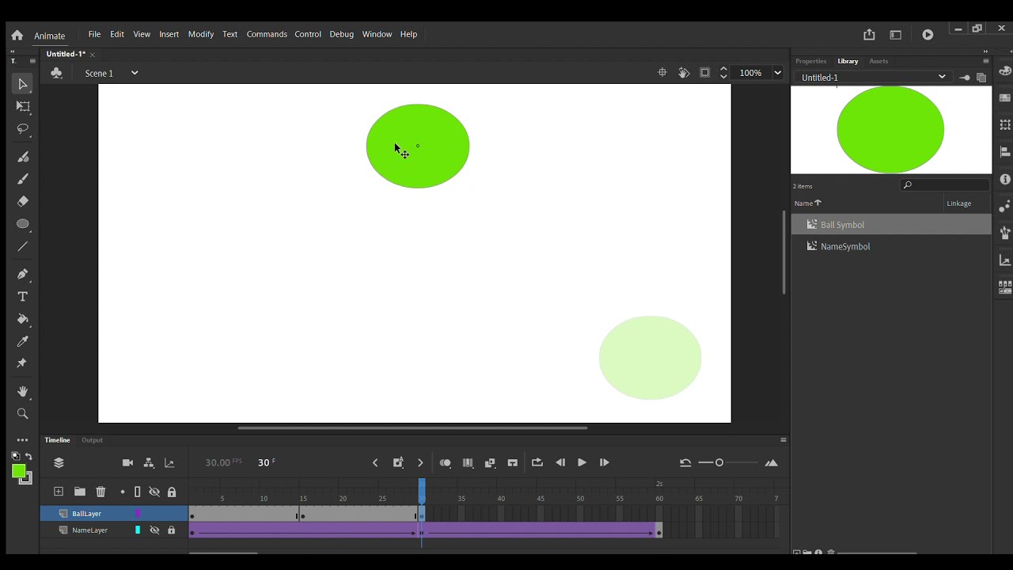Open the workspace switcher icon
The height and width of the screenshot is (570, 1013).
[896, 35]
